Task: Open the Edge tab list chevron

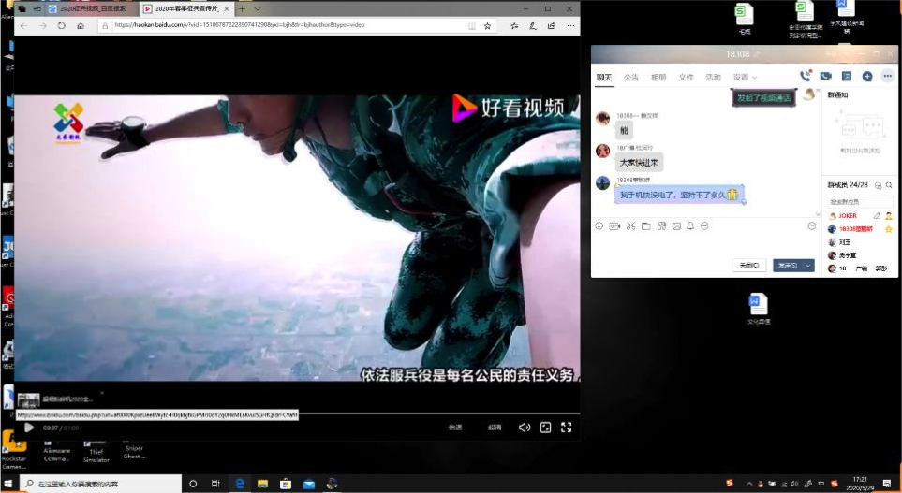Action: point(258,9)
